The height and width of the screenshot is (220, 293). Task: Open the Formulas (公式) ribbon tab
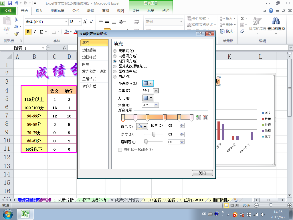click(x=76, y=11)
